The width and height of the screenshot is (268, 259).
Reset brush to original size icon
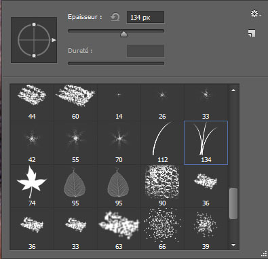click(115, 17)
